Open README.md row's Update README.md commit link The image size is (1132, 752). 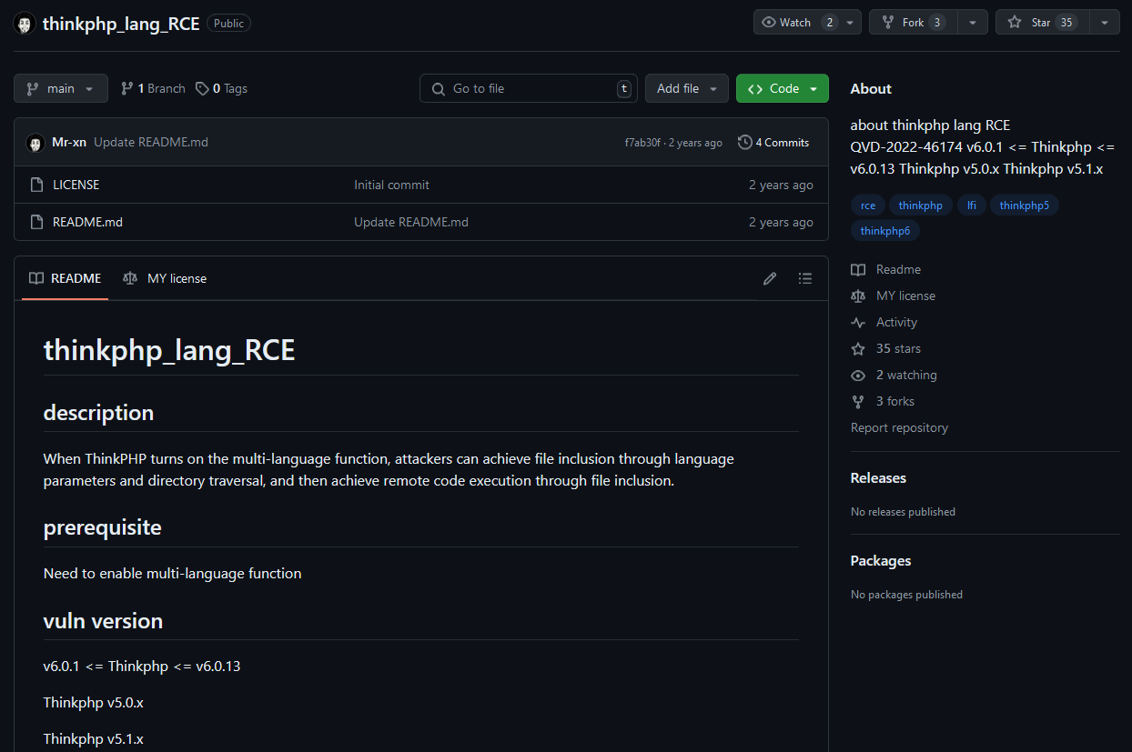411,222
